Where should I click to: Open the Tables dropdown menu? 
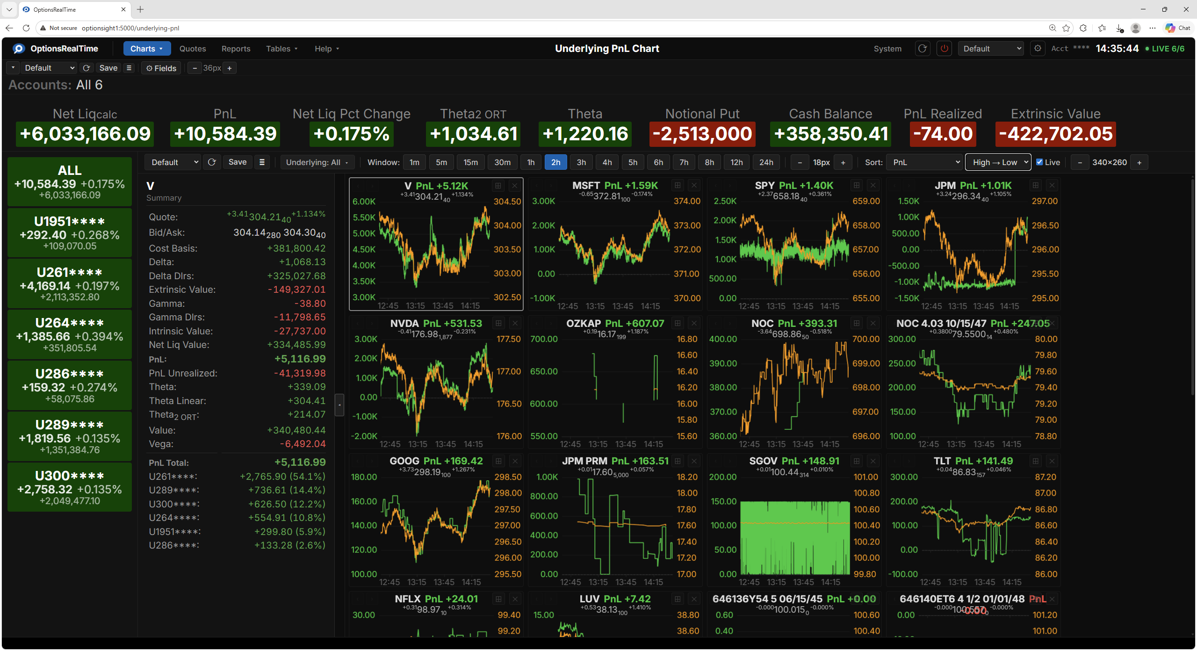click(x=281, y=49)
